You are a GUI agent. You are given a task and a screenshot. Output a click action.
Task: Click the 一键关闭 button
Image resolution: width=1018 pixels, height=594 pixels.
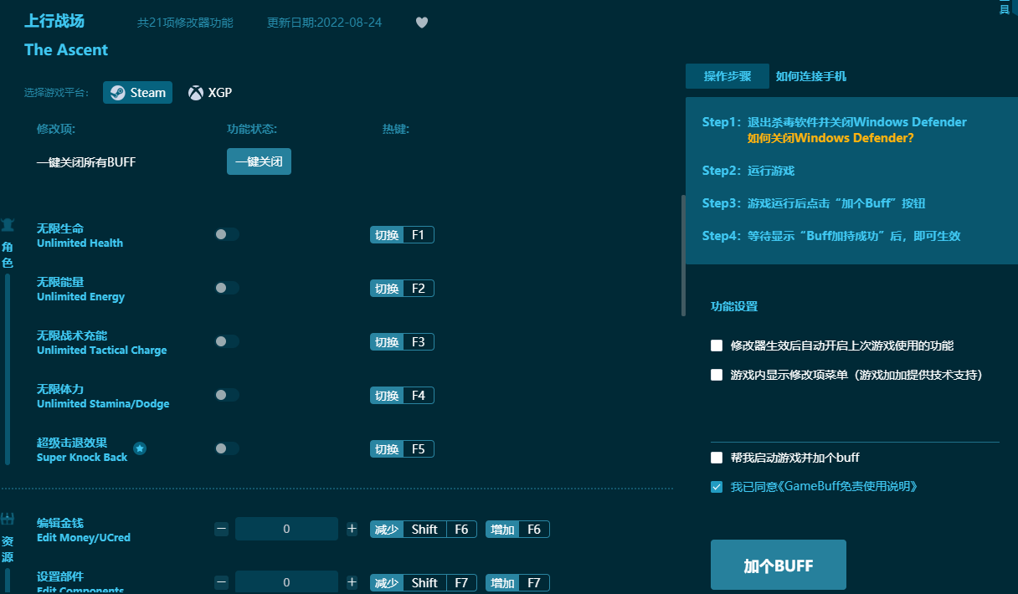259,162
